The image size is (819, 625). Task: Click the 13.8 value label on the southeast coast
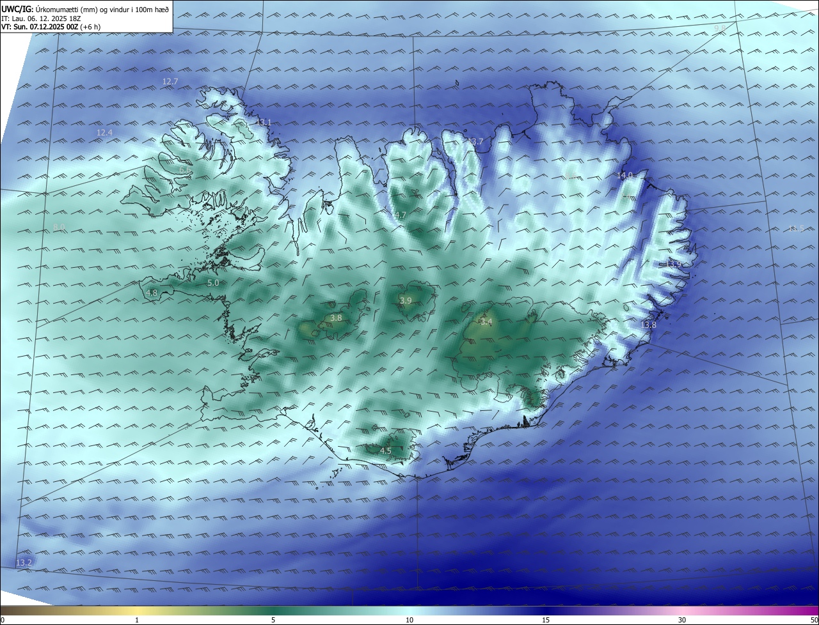tap(649, 325)
